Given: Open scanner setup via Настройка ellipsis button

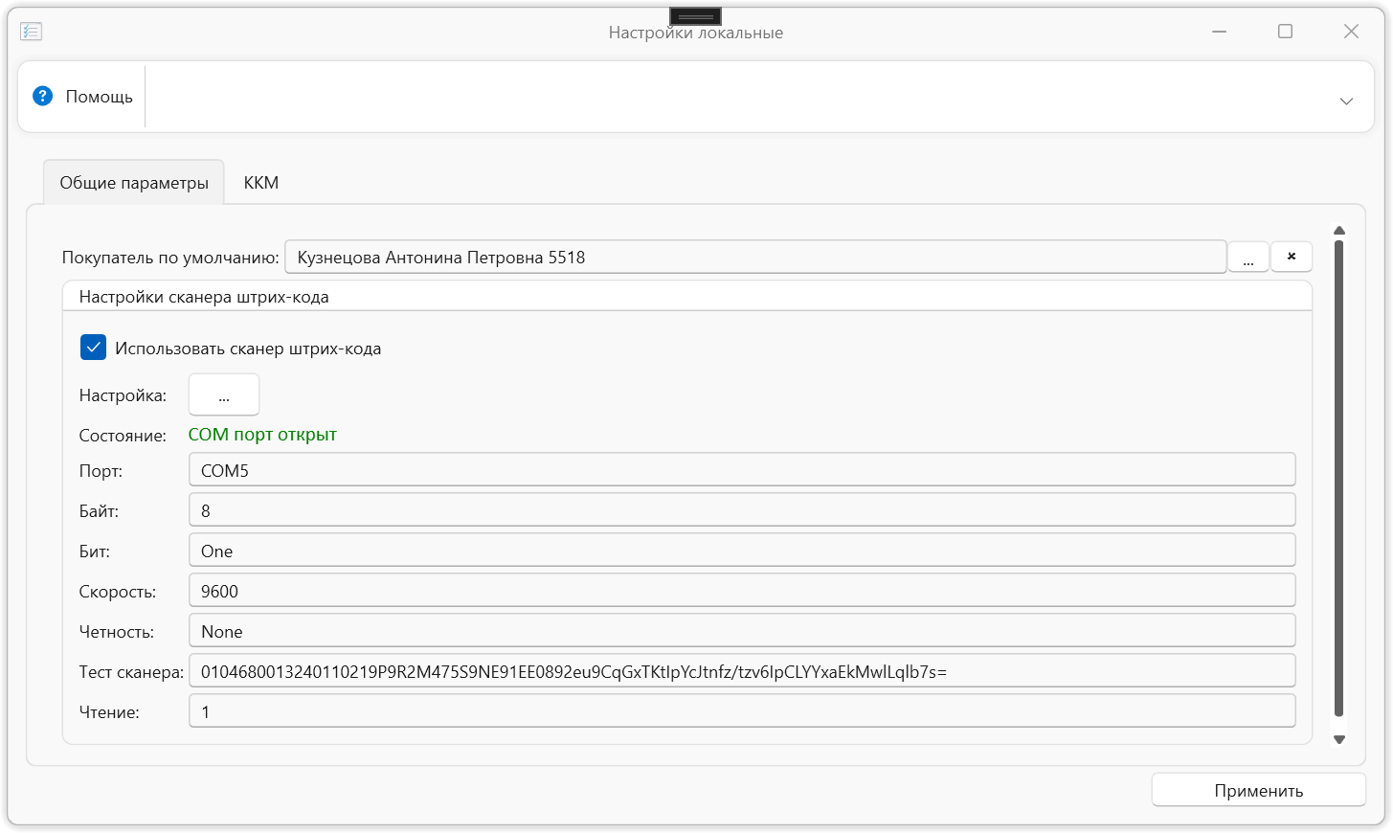Looking at the screenshot, I should [x=224, y=394].
